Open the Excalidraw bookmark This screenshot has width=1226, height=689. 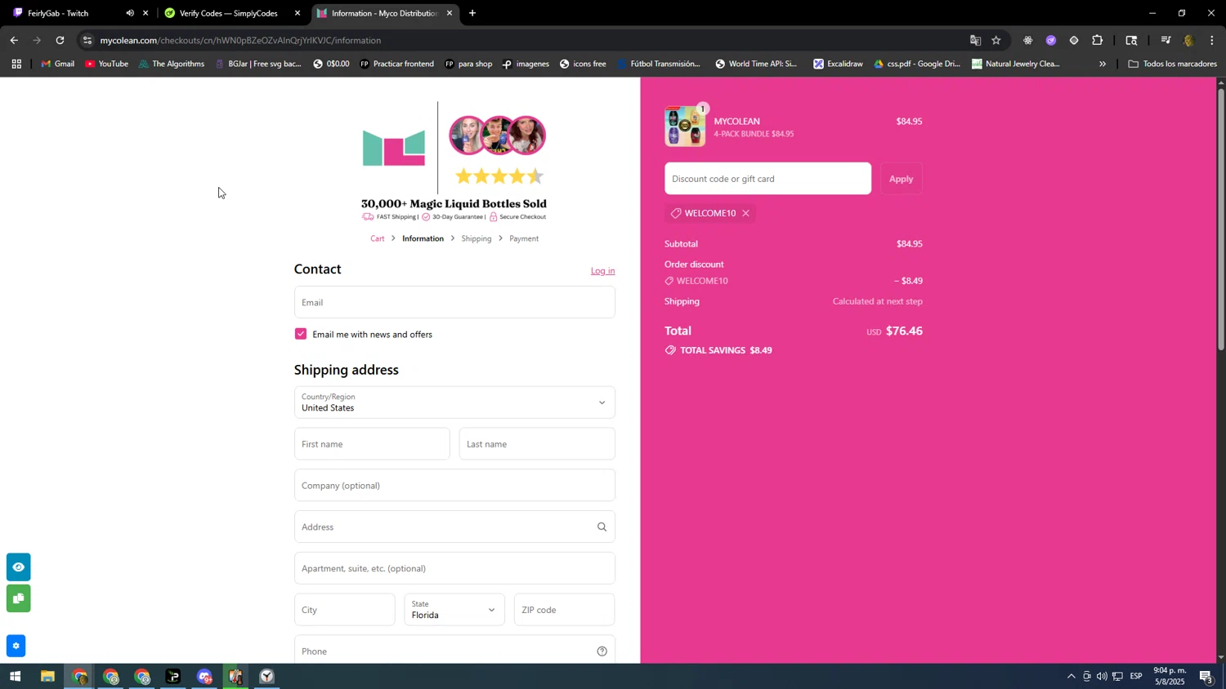[x=838, y=64]
